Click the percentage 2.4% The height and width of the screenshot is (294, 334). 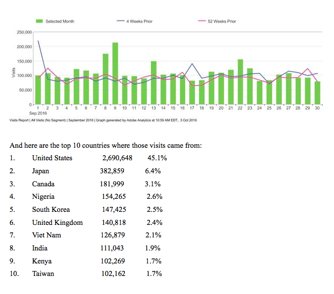point(154,222)
